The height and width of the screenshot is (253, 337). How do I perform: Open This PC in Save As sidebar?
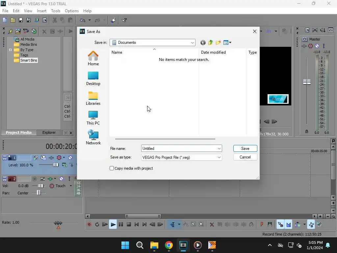pos(93,118)
